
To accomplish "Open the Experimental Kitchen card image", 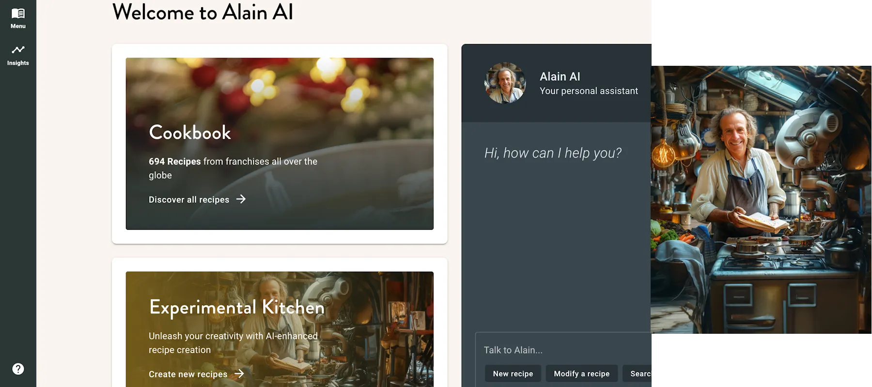I will coord(280,329).
